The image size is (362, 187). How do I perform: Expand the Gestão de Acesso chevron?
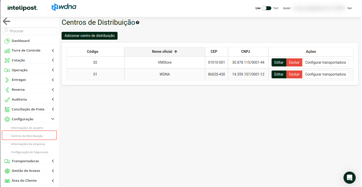53,171
